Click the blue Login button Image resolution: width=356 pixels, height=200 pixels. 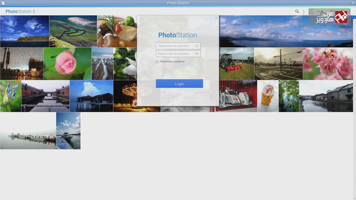tap(179, 84)
